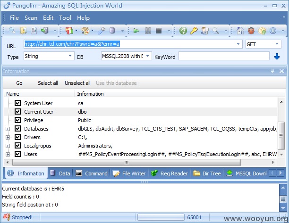This screenshot has width=289, height=223.
Task: Click the horizontal scrollbar in Information list
Action: click(126, 162)
